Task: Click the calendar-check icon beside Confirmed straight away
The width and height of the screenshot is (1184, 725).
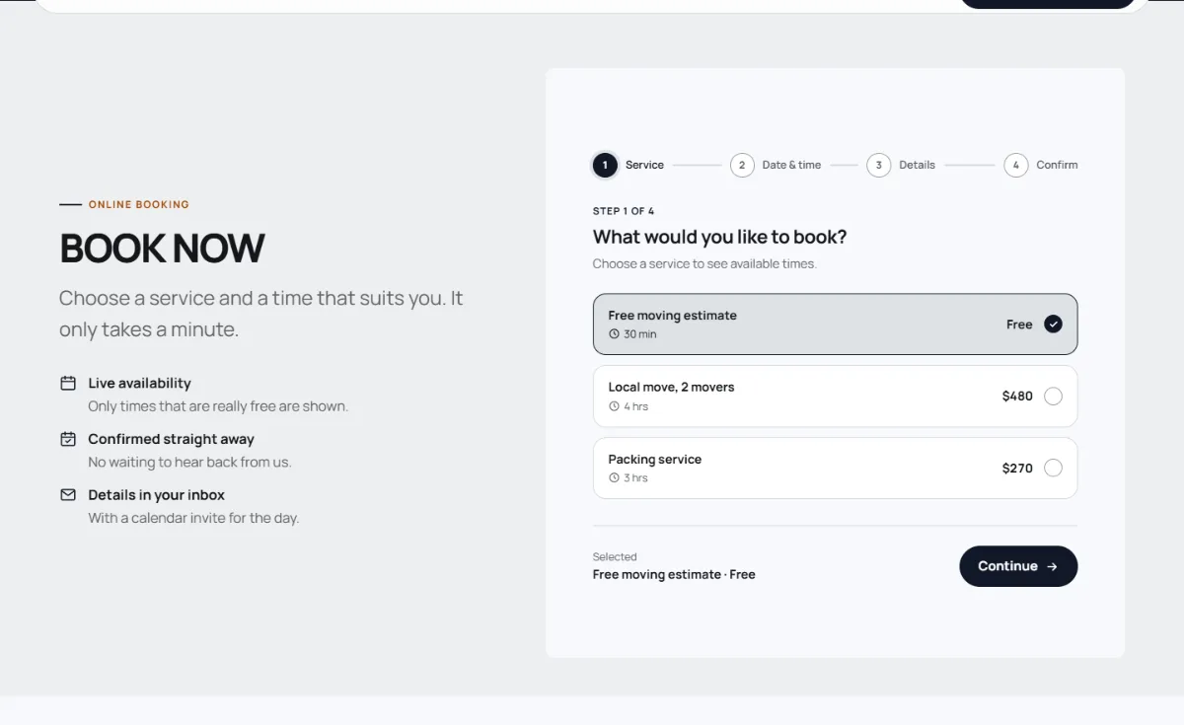Action: 68,439
